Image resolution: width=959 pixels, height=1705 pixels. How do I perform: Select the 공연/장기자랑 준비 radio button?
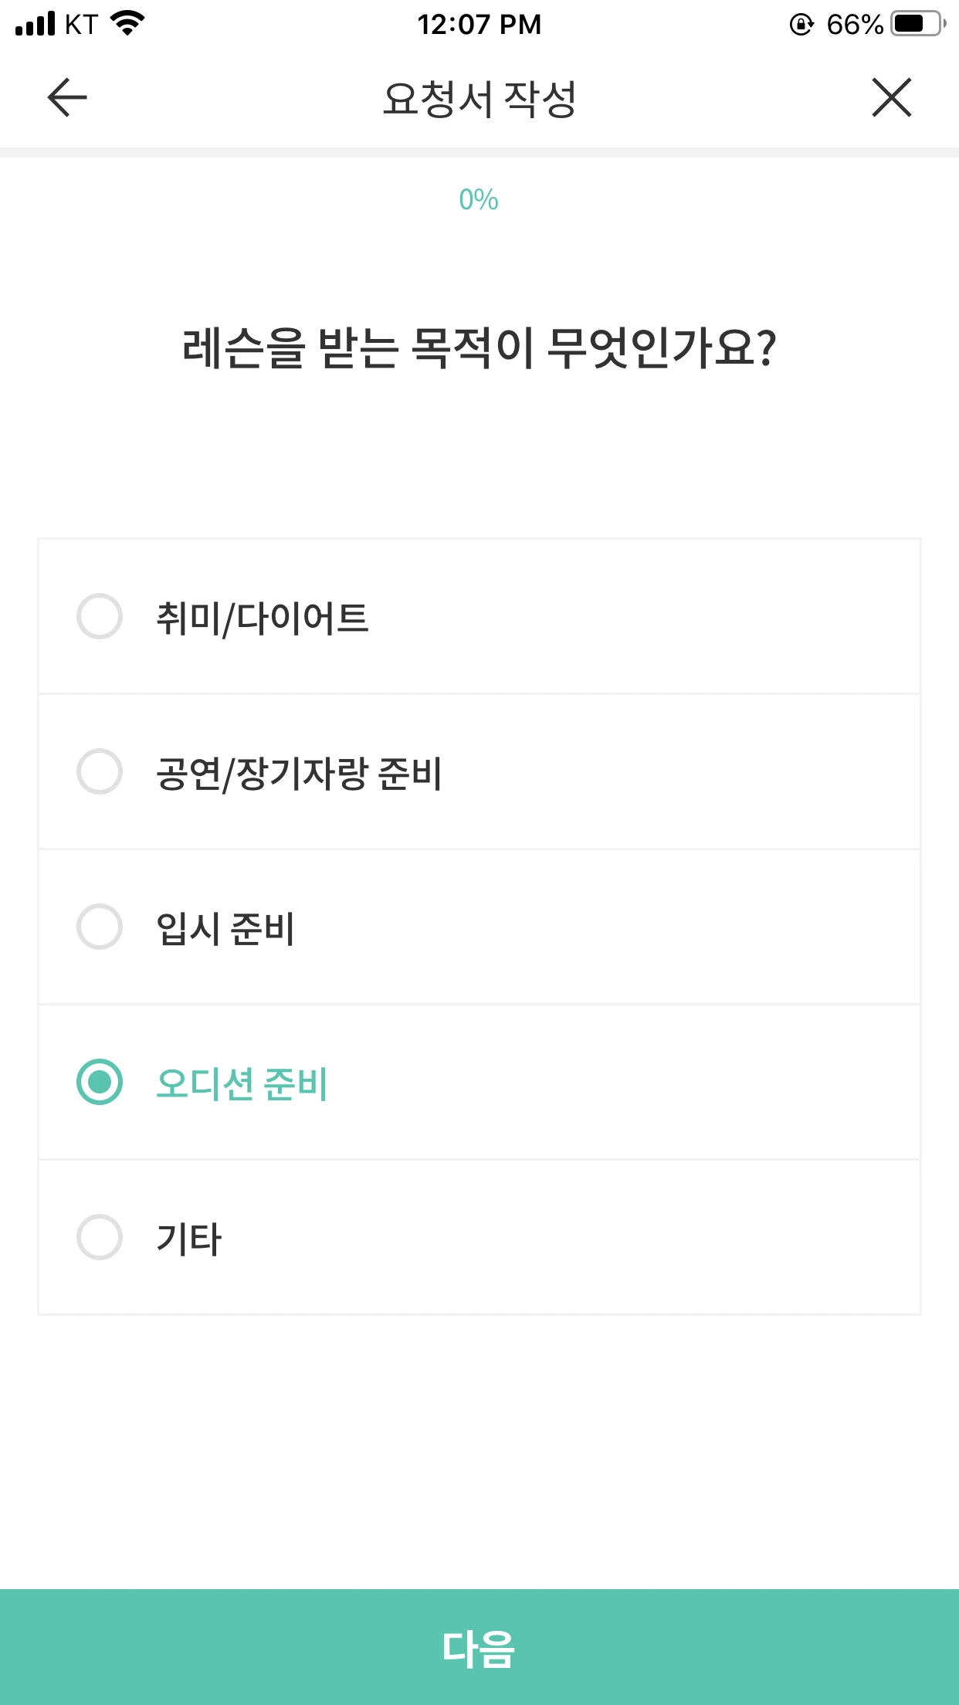[100, 771]
